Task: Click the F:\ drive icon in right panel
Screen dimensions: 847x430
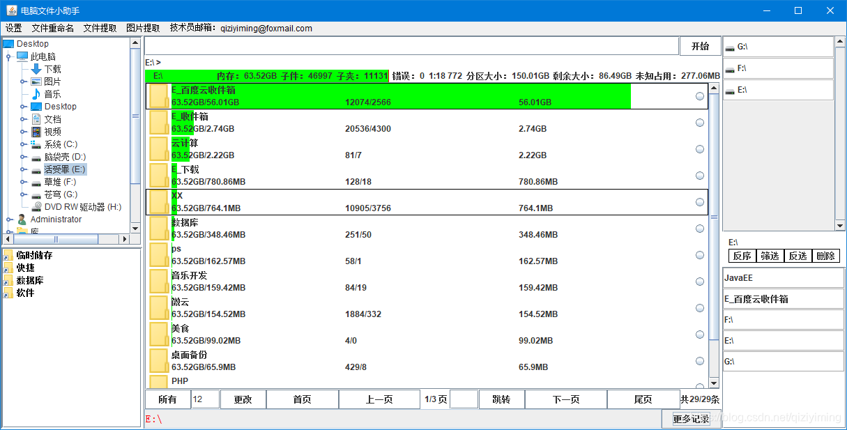Action: (730, 69)
